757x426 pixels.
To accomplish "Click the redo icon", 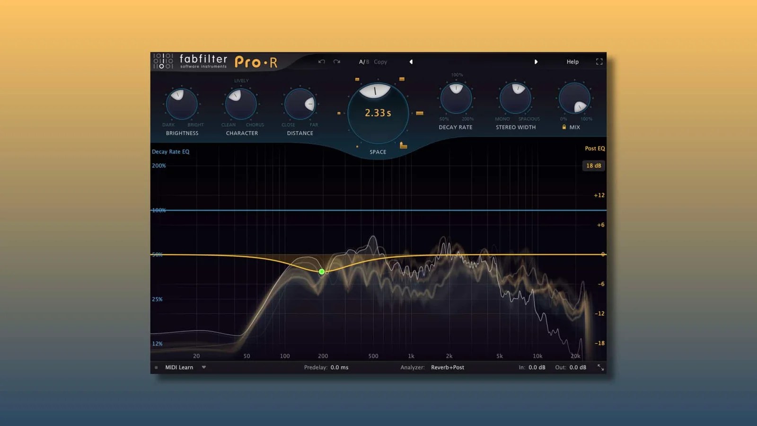I will pyautogui.click(x=336, y=62).
